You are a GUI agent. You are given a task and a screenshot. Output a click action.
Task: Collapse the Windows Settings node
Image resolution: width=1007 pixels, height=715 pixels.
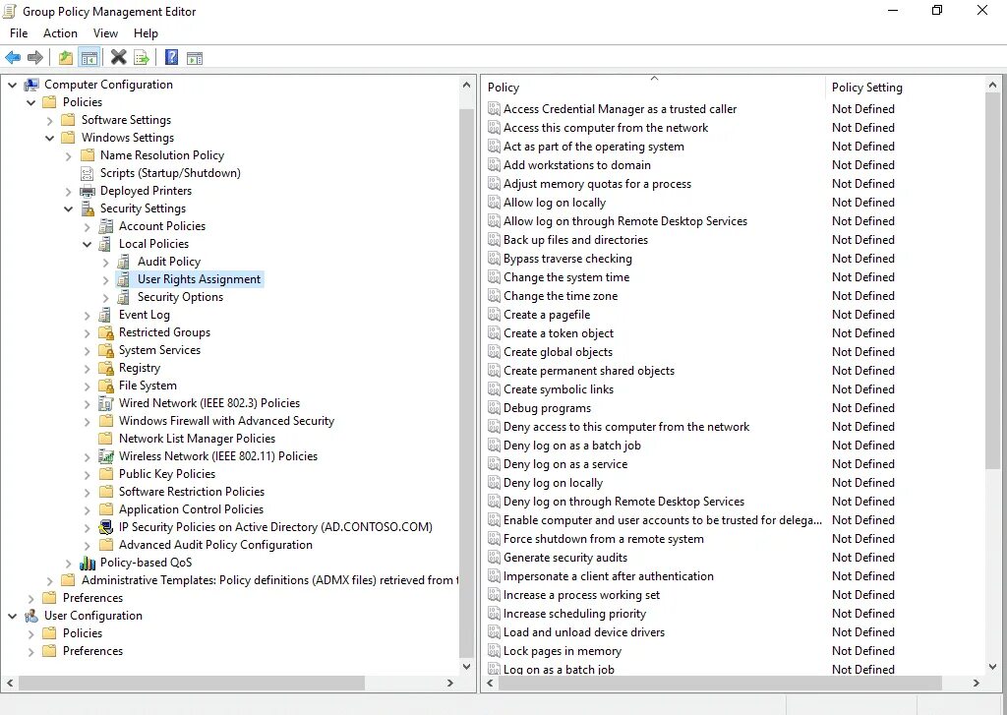click(49, 138)
